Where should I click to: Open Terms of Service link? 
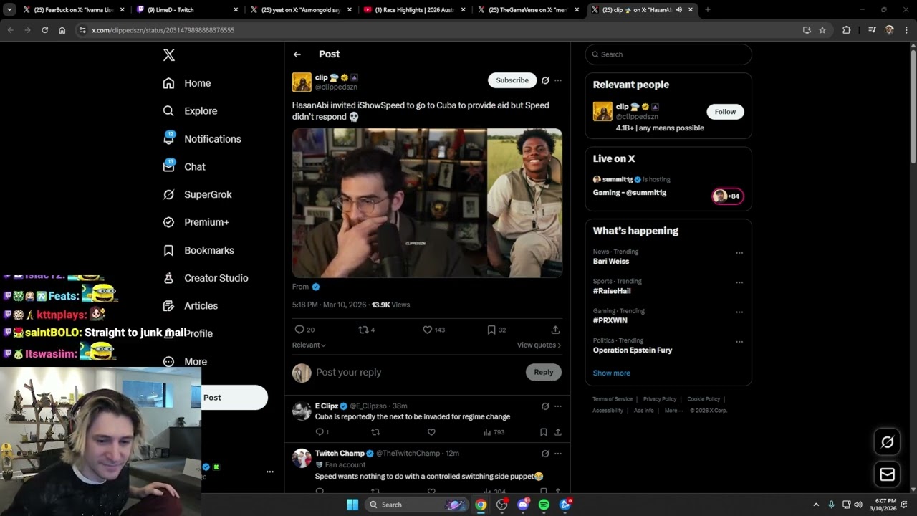pos(613,399)
